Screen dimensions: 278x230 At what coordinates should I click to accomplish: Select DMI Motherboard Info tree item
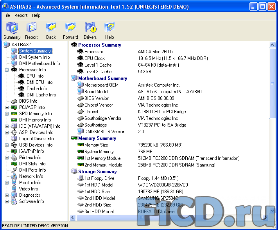(39, 63)
